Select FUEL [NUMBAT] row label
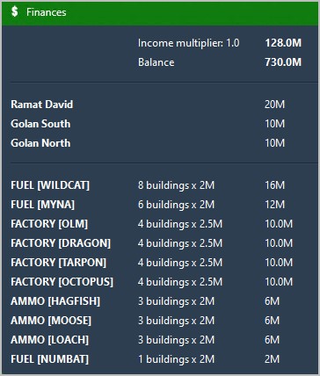This screenshot has width=320, height=376. [x=49, y=359]
